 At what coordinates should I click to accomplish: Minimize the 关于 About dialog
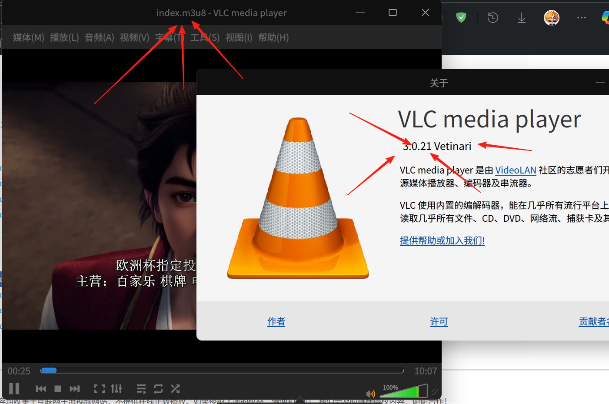[600, 82]
